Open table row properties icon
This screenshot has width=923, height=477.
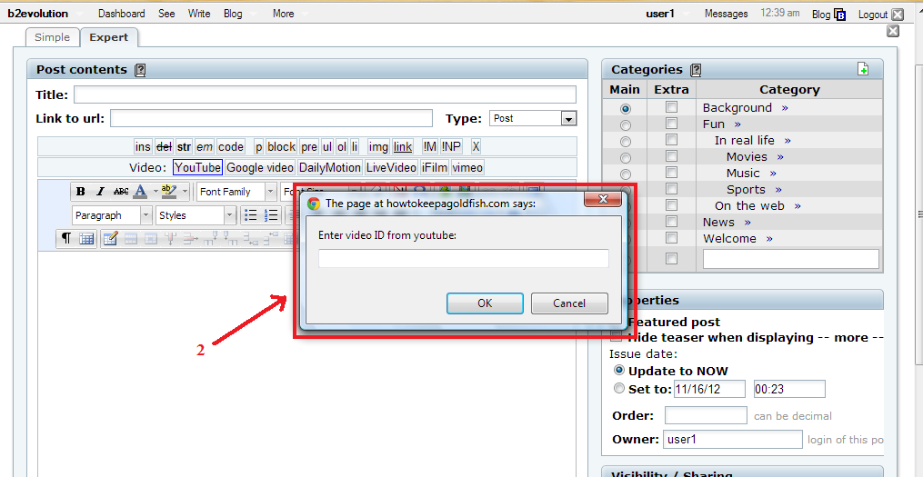click(131, 238)
